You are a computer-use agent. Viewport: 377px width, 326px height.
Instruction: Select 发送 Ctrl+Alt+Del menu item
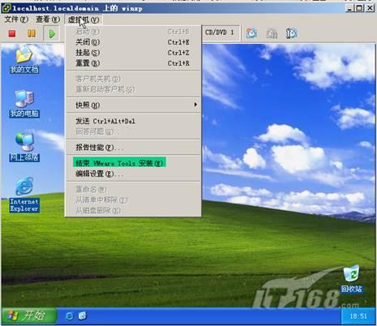(133, 121)
